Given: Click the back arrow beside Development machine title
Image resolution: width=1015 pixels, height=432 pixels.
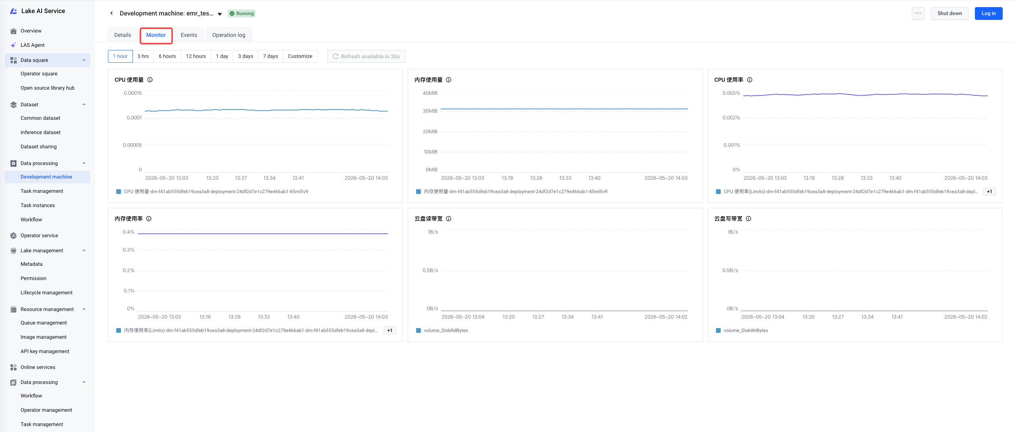Looking at the screenshot, I should point(111,13).
